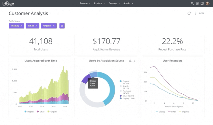Click the Avg Lifetime Revenue label
213x125 pixels.
pyautogui.click(x=106, y=50)
